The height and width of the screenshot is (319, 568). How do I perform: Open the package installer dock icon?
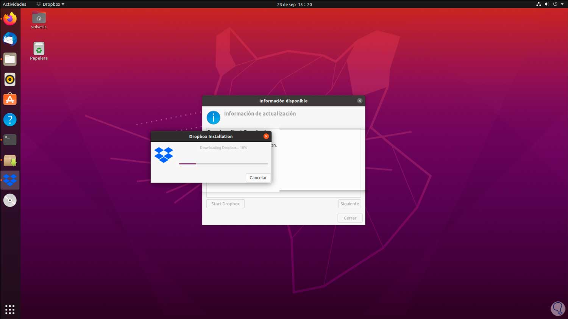(x=10, y=160)
